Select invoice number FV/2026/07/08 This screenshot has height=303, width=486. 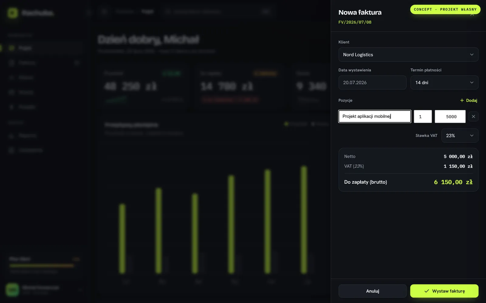click(x=355, y=22)
